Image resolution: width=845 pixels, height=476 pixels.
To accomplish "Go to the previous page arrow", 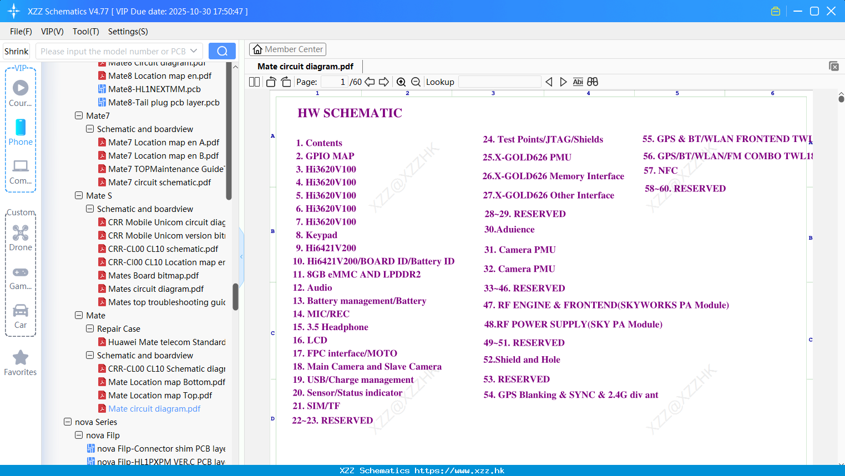I will 370,82.
